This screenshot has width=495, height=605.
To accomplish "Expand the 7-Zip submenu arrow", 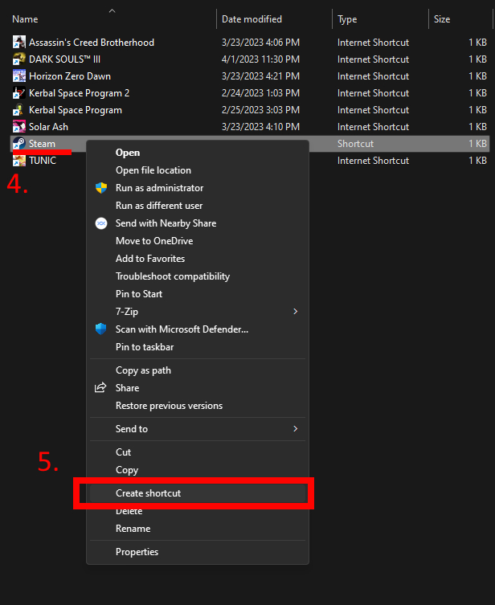I will (x=295, y=312).
